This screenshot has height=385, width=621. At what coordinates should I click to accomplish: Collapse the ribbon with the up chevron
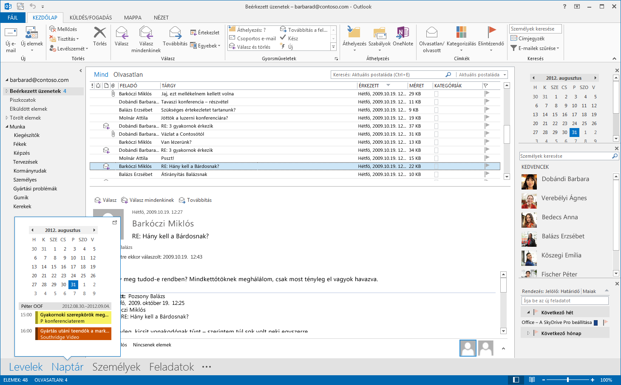click(x=614, y=59)
